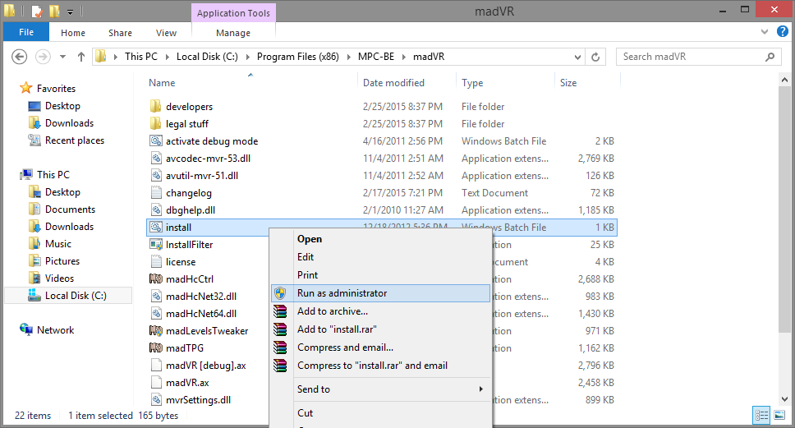Viewport: 795px width, 428px height.
Task: Select the InstallFilter application icon
Action: [156, 245]
